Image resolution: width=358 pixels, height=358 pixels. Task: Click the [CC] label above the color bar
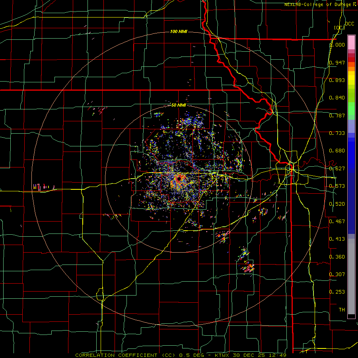(339, 27)
